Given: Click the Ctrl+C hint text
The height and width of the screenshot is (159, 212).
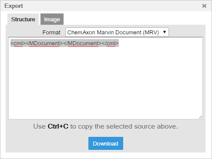Looking at the screenshot, I should [58, 126].
